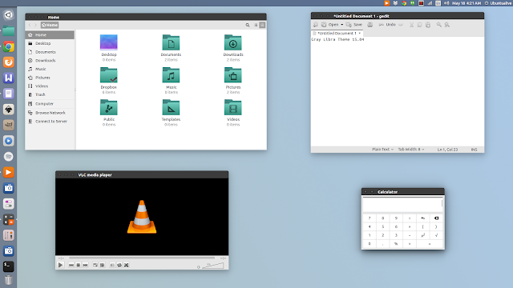Click Undo in gedit toolbar
The height and width of the screenshot is (288, 513).
[387, 25]
